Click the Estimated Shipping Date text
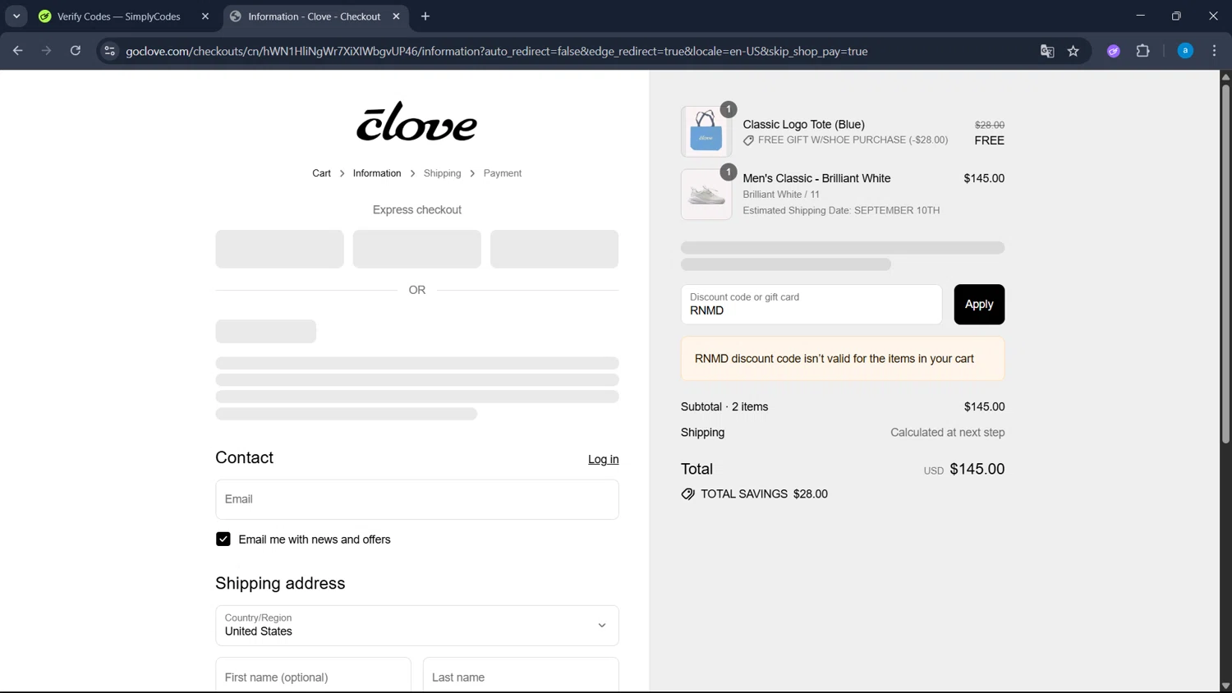The width and height of the screenshot is (1232, 693). [841, 210]
